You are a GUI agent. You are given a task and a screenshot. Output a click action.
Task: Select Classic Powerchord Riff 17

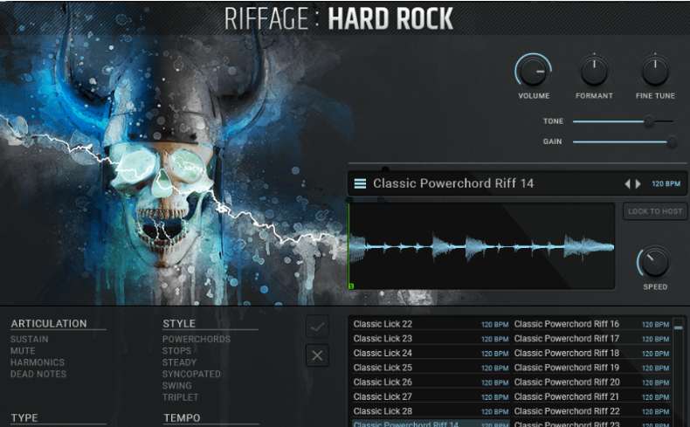coord(591,339)
